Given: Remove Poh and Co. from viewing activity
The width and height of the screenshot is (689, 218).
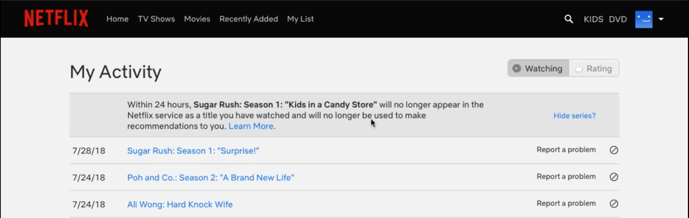Looking at the screenshot, I should [614, 177].
